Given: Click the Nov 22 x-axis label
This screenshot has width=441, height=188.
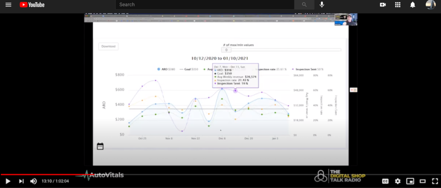Looking at the screenshot, I should click(195, 138).
